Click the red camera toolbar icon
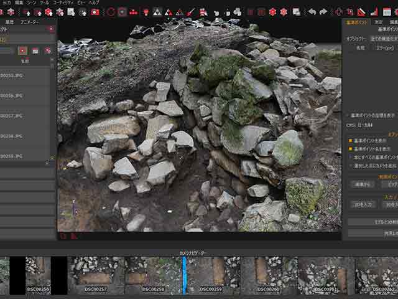The width and height of the screenshot is (398, 299). [95, 12]
